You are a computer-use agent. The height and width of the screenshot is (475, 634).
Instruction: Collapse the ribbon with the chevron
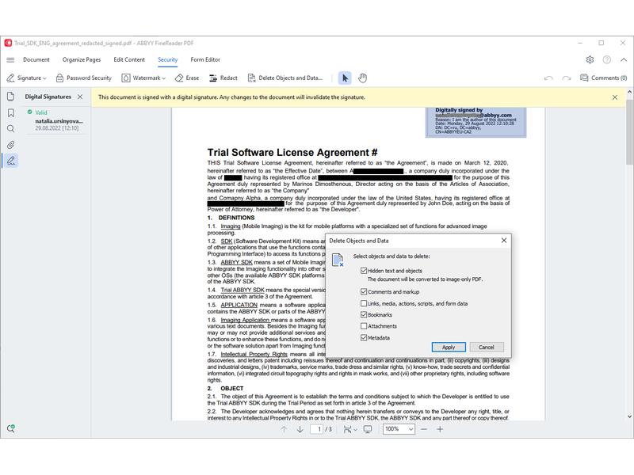point(624,60)
